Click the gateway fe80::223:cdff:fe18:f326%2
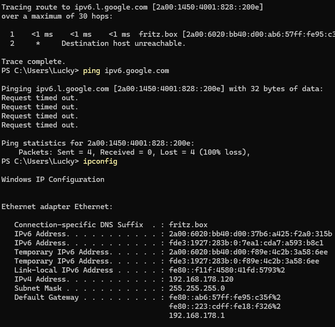 [225, 306]
